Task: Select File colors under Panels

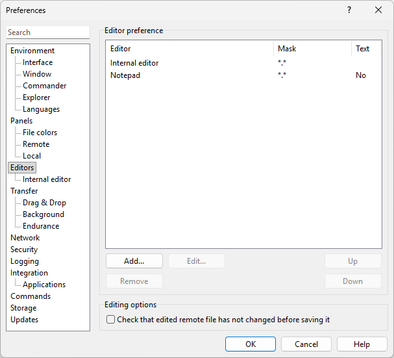Action: coord(40,133)
